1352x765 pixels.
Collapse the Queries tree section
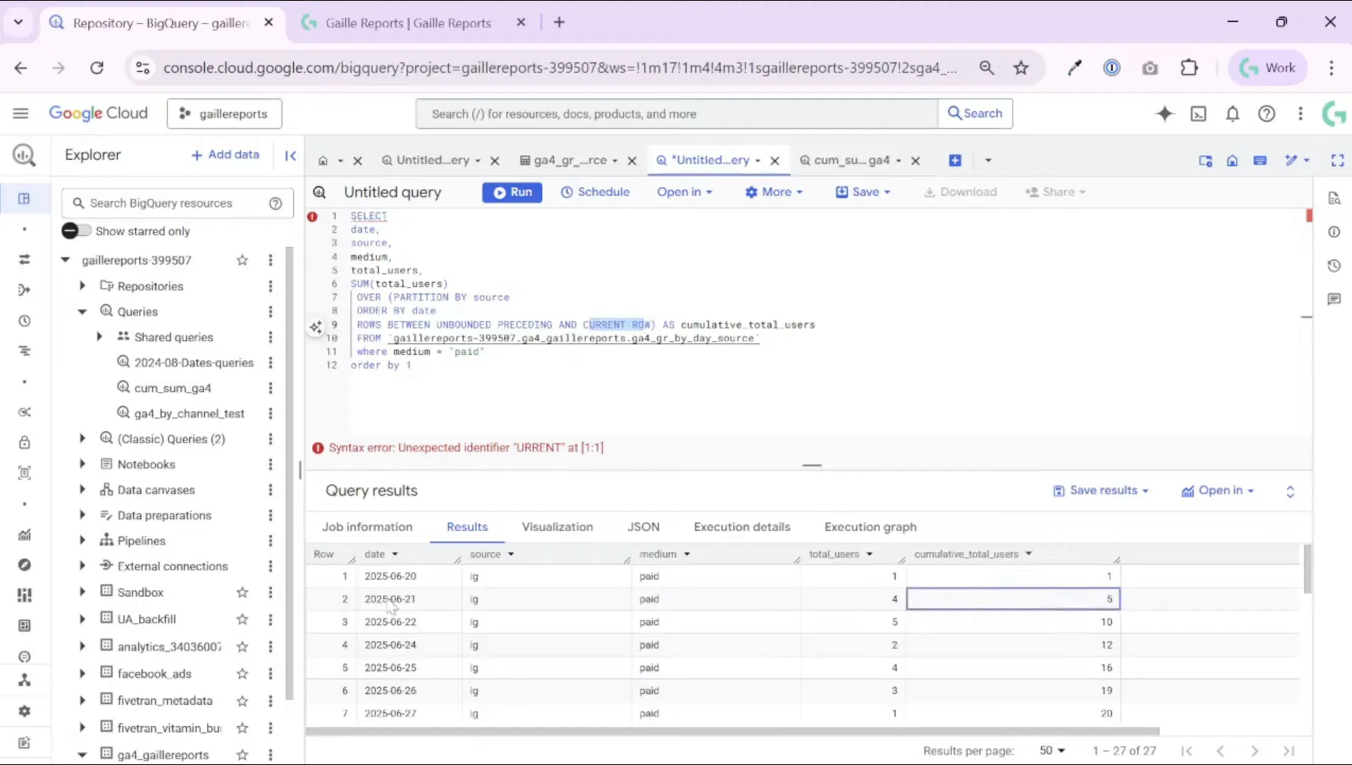pyautogui.click(x=82, y=311)
